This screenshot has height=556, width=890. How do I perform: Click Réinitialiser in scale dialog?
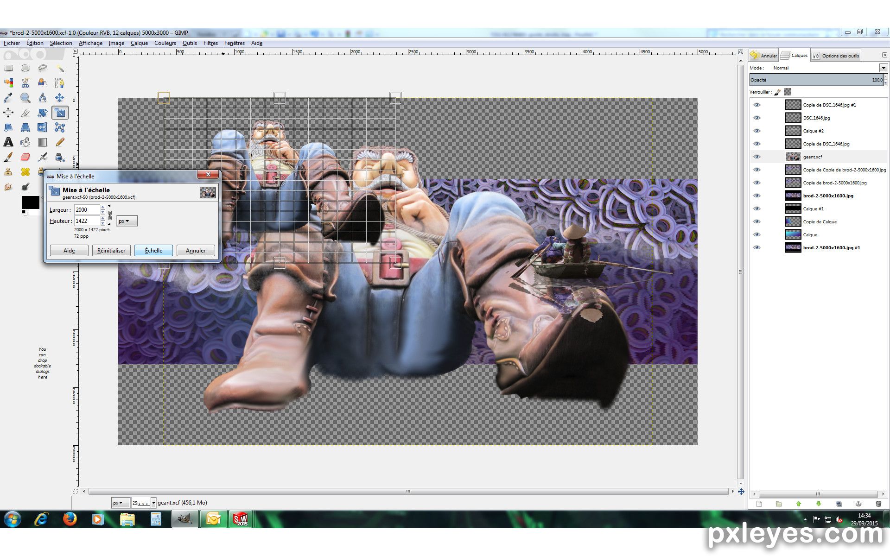coord(111,251)
